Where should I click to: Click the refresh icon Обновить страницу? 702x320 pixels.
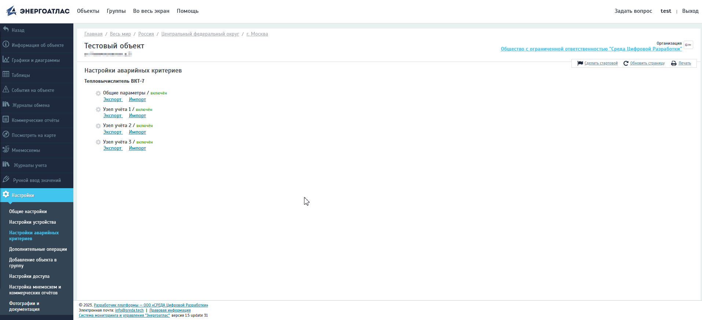pyautogui.click(x=626, y=63)
